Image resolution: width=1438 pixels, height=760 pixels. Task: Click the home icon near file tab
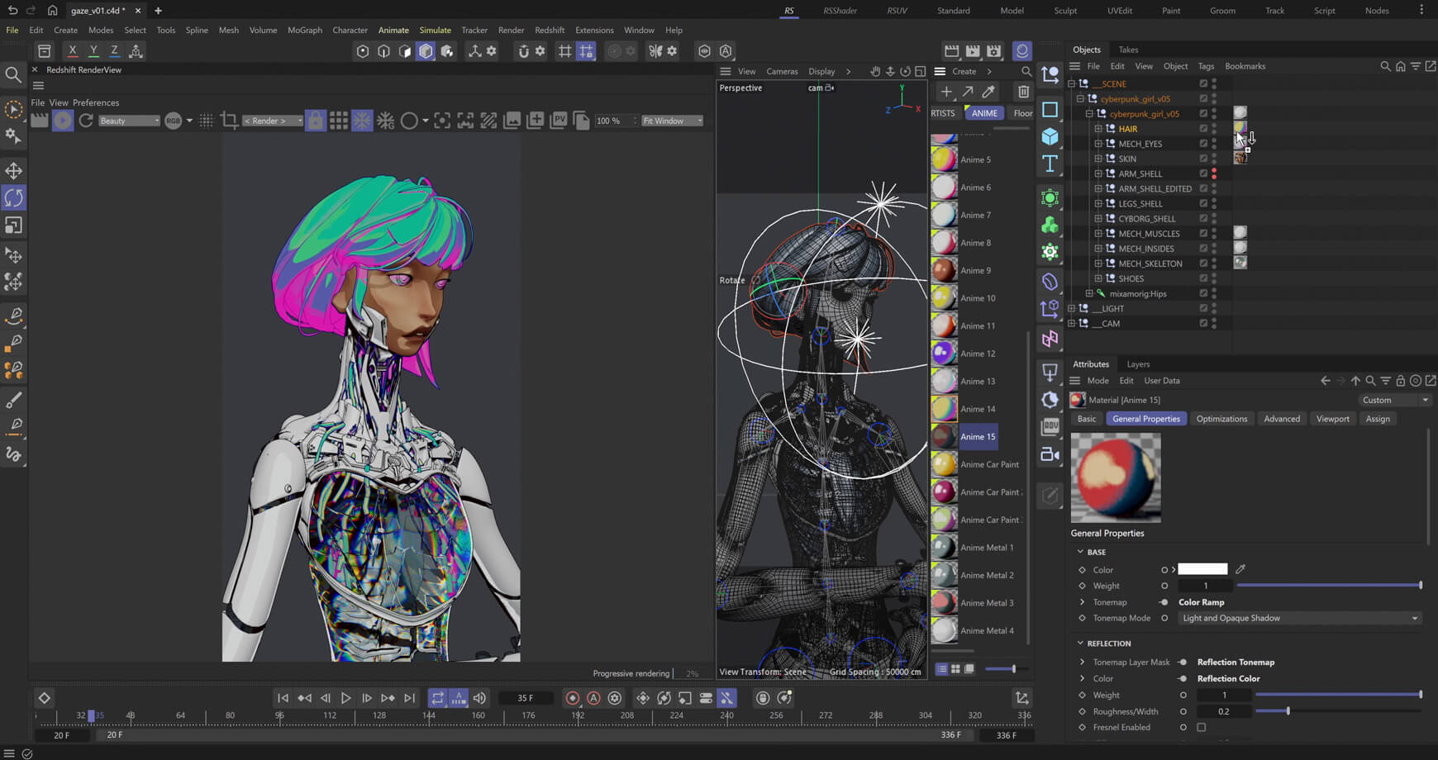[x=52, y=11]
